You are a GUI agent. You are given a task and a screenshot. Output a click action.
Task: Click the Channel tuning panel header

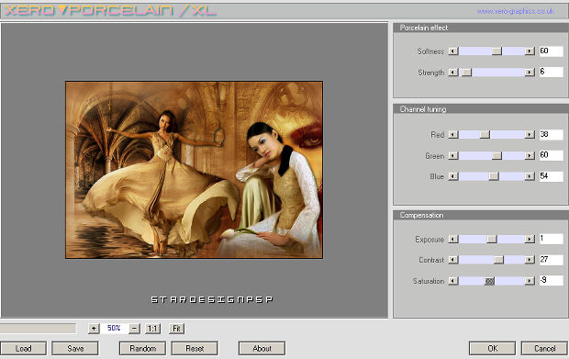481,109
